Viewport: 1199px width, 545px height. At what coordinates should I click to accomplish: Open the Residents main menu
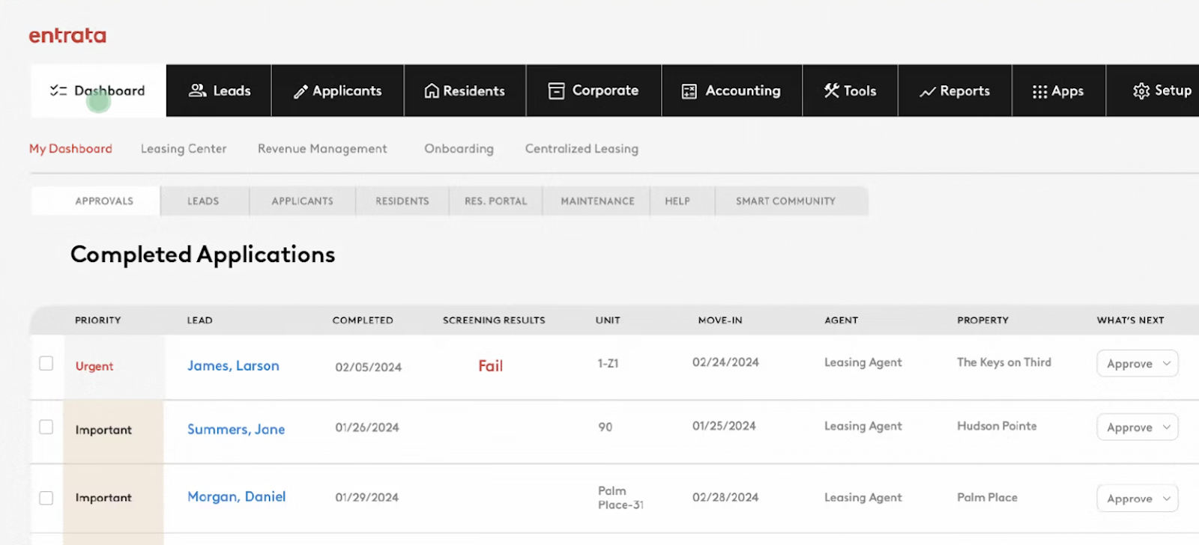(x=465, y=91)
